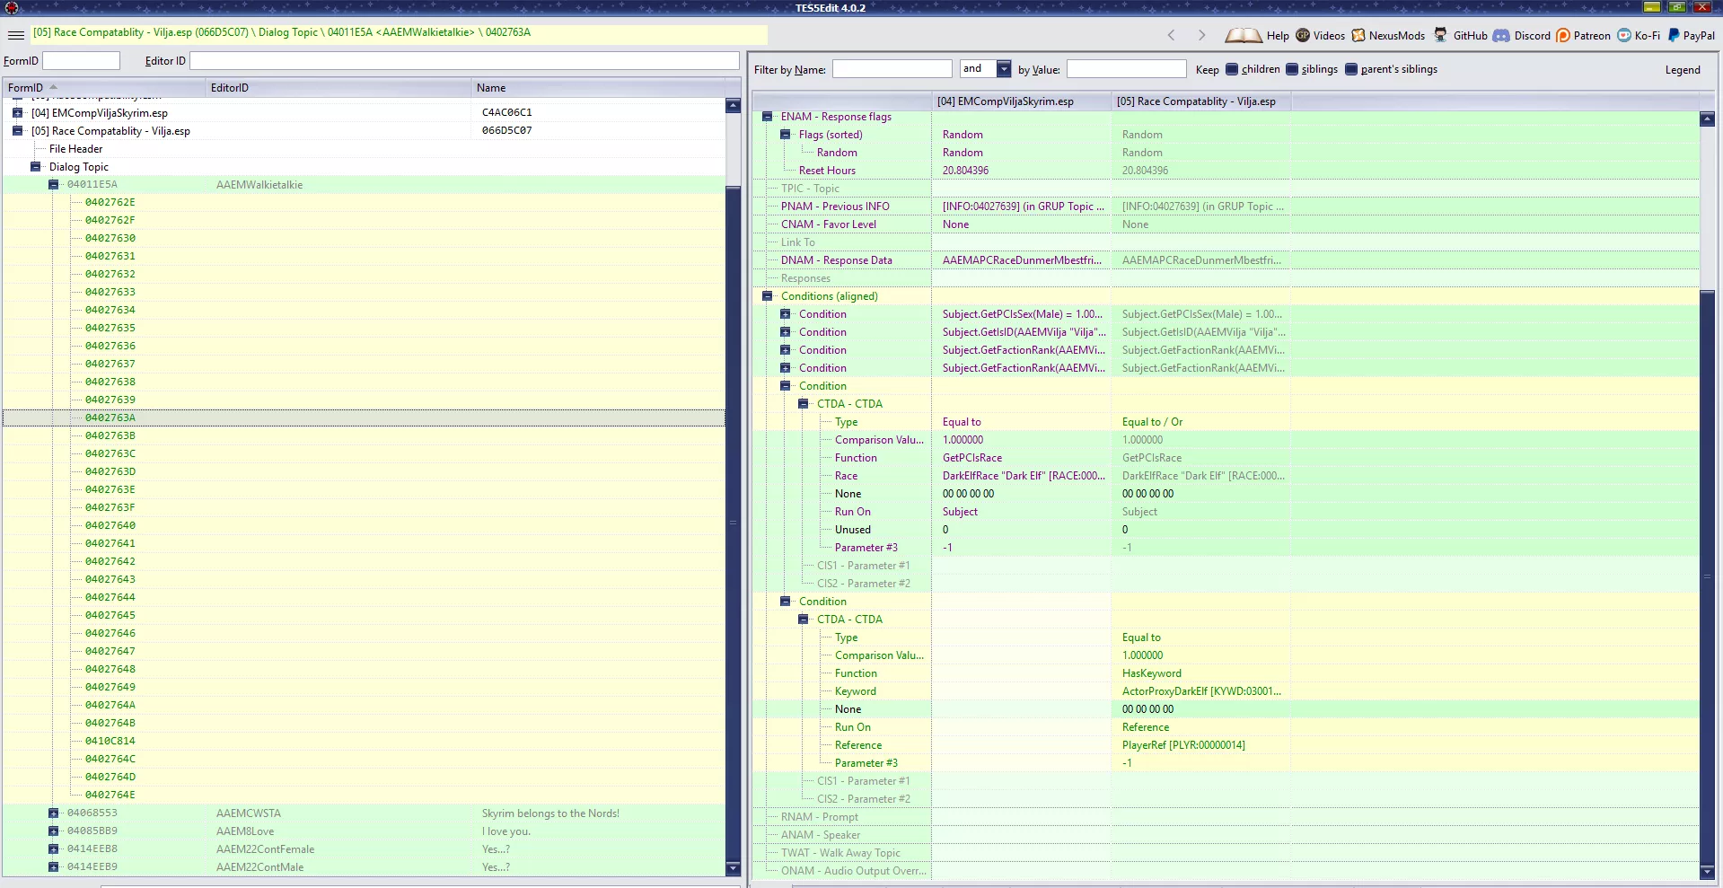Toggle Keep children checkbox

click(x=1232, y=69)
